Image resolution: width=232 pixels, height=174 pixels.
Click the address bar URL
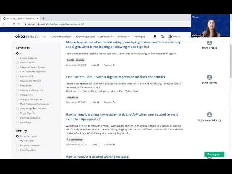click(x=56, y=24)
